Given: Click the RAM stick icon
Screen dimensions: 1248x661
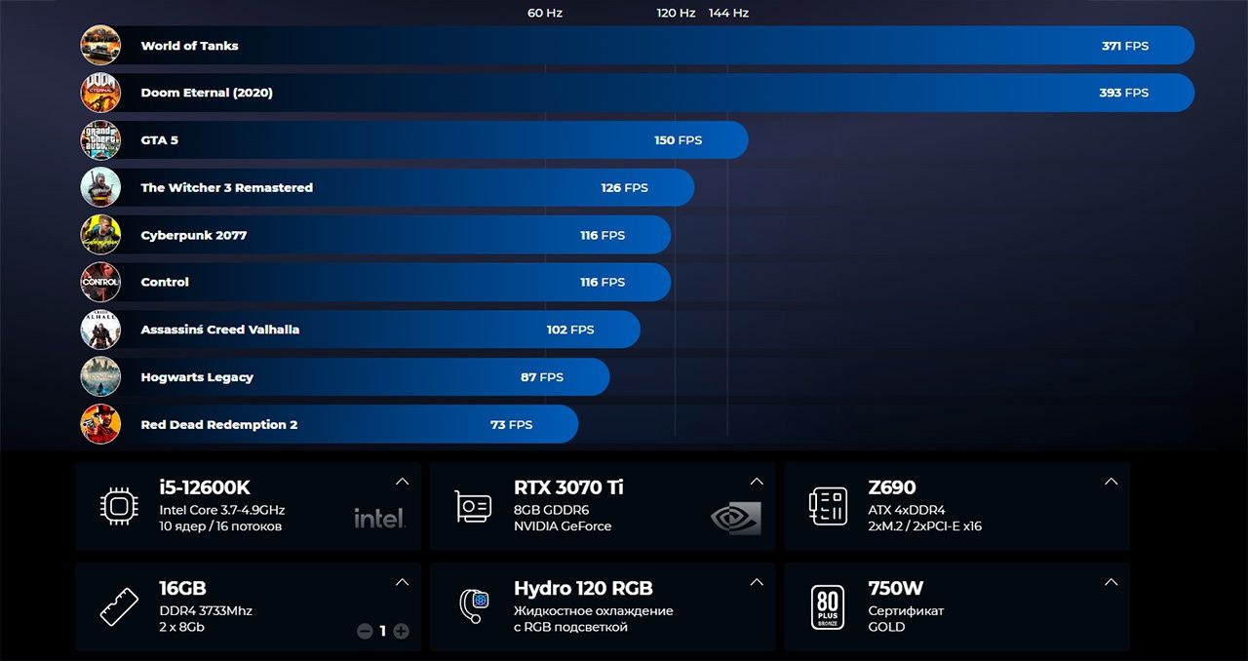Looking at the screenshot, I should (119, 606).
